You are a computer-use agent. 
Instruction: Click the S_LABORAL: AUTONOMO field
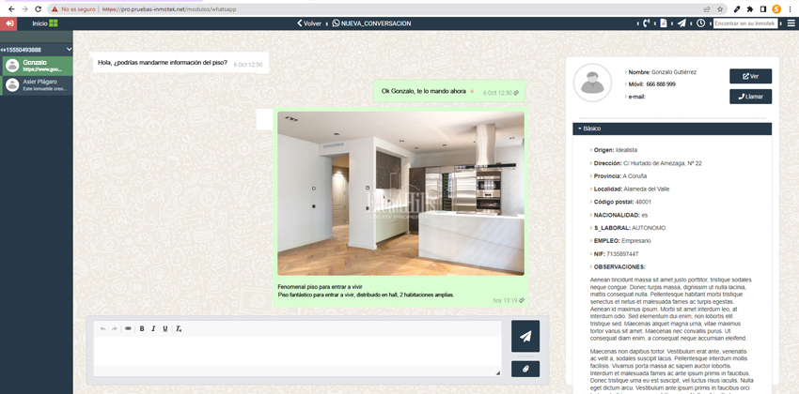pyautogui.click(x=629, y=228)
